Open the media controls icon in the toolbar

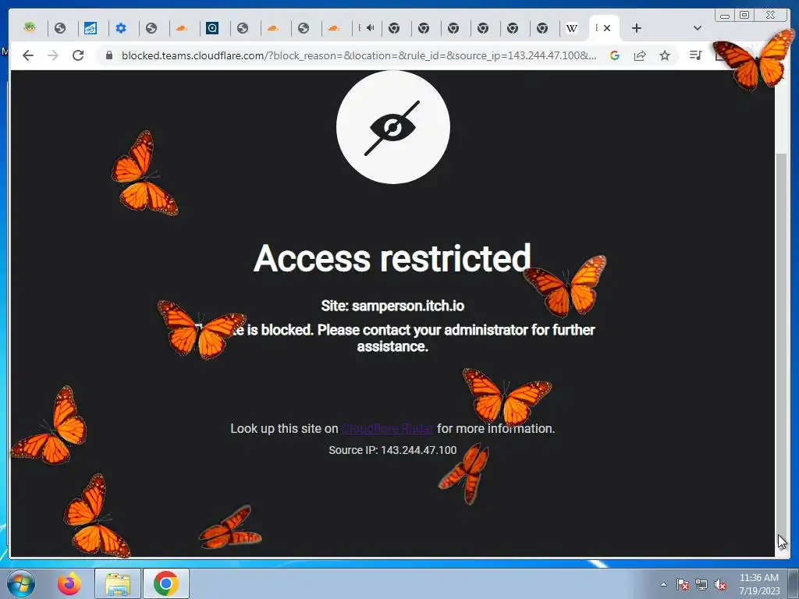coord(695,55)
